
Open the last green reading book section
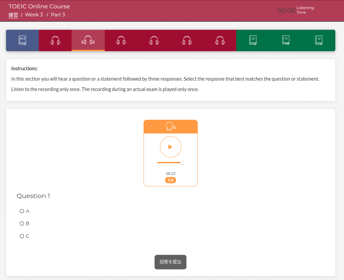point(319,40)
